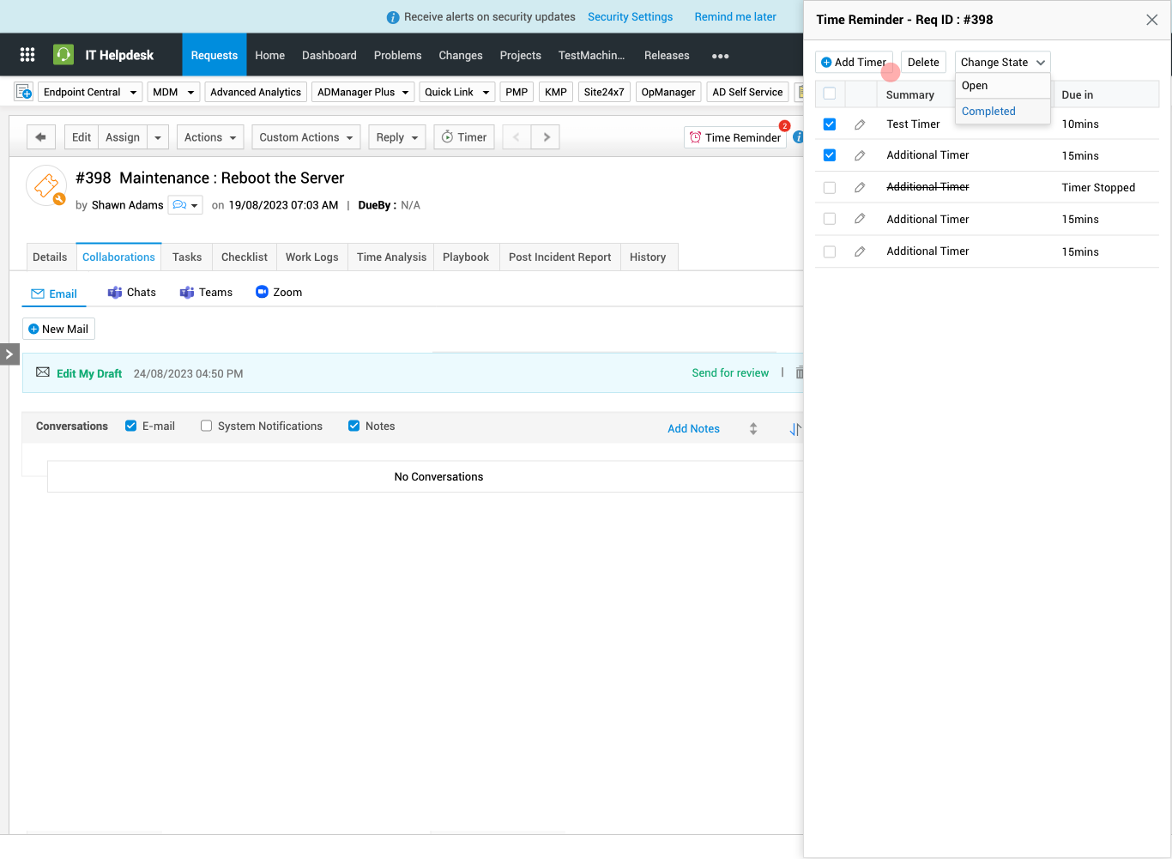The width and height of the screenshot is (1172, 859).
Task: Expand the Endpoint Central dropdown
Action: click(89, 92)
